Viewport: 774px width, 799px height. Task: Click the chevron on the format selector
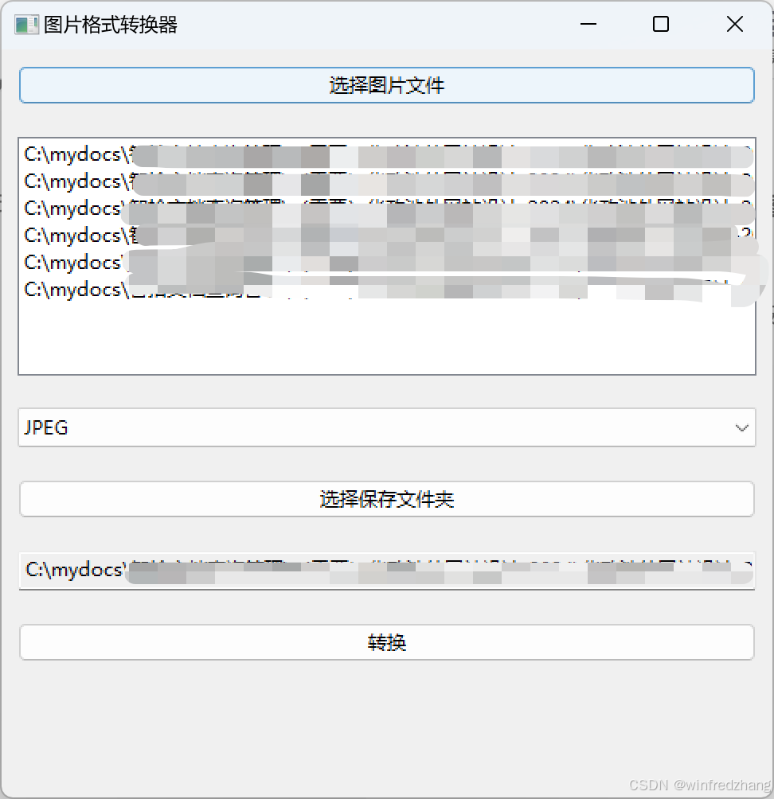click(741, 427)
